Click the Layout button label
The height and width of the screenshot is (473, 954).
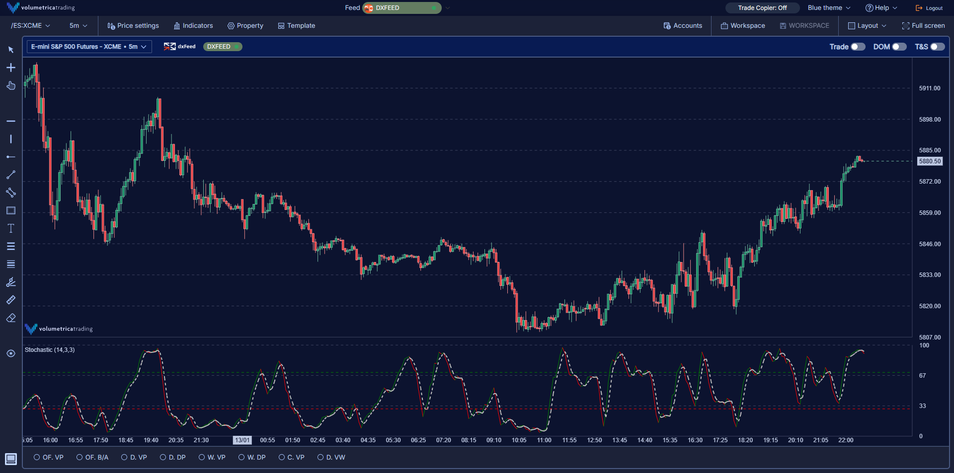[x=868, y=26]
